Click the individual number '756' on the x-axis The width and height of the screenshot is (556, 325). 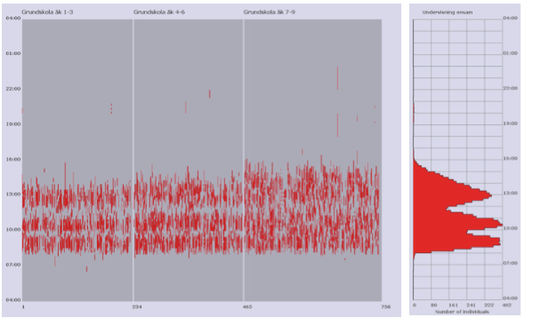(x=385, y=306)
